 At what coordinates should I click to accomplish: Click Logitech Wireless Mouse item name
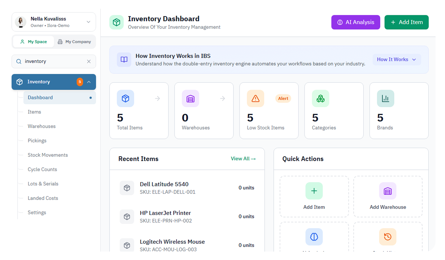coord(172,242)
